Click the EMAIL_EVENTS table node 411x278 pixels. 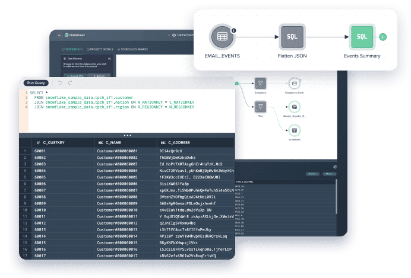point(222,37)
